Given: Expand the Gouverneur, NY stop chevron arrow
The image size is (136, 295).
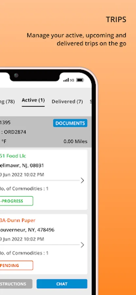Looking at the screenshot, I should 82,245.
